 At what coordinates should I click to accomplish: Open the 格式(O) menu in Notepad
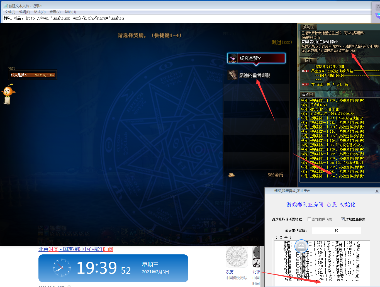(x=40, y=12)
